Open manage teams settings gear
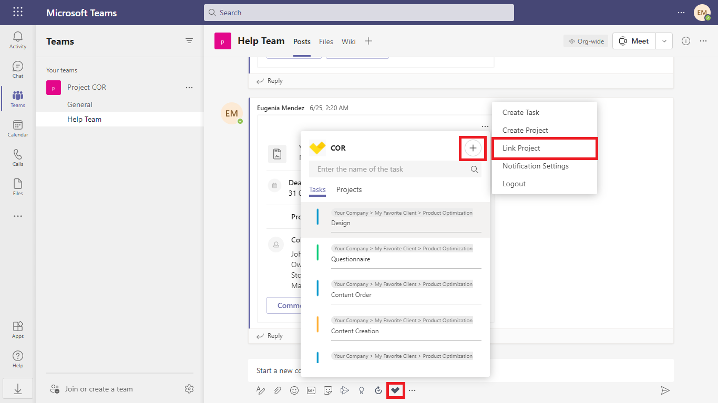Image resolution: width=718 pixels, height=403 pixels. coord(189,389)
